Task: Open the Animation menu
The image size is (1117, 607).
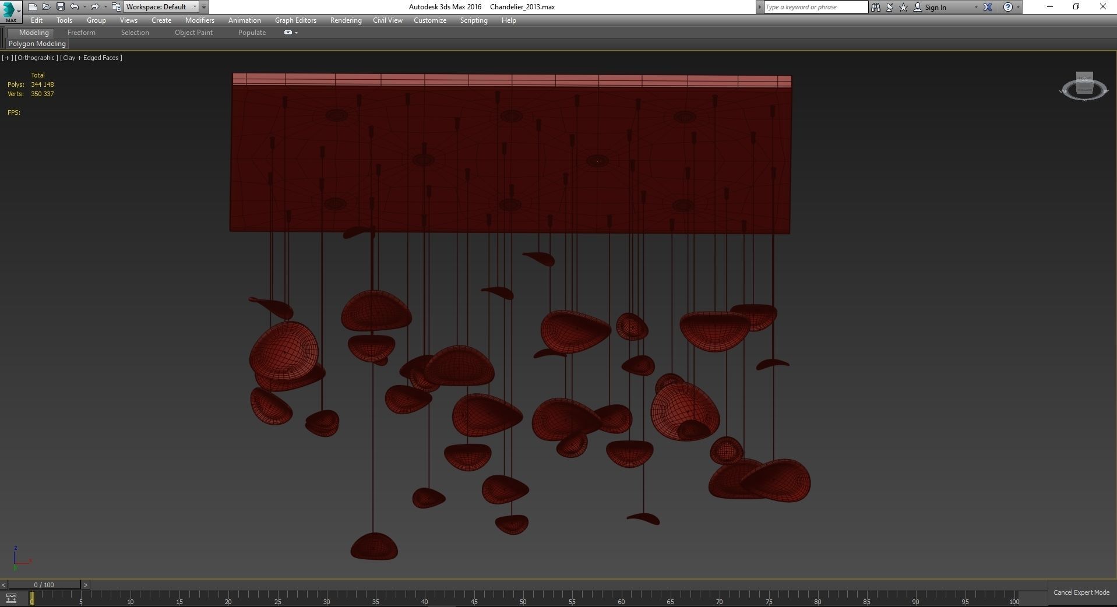Action: [245, 20]
